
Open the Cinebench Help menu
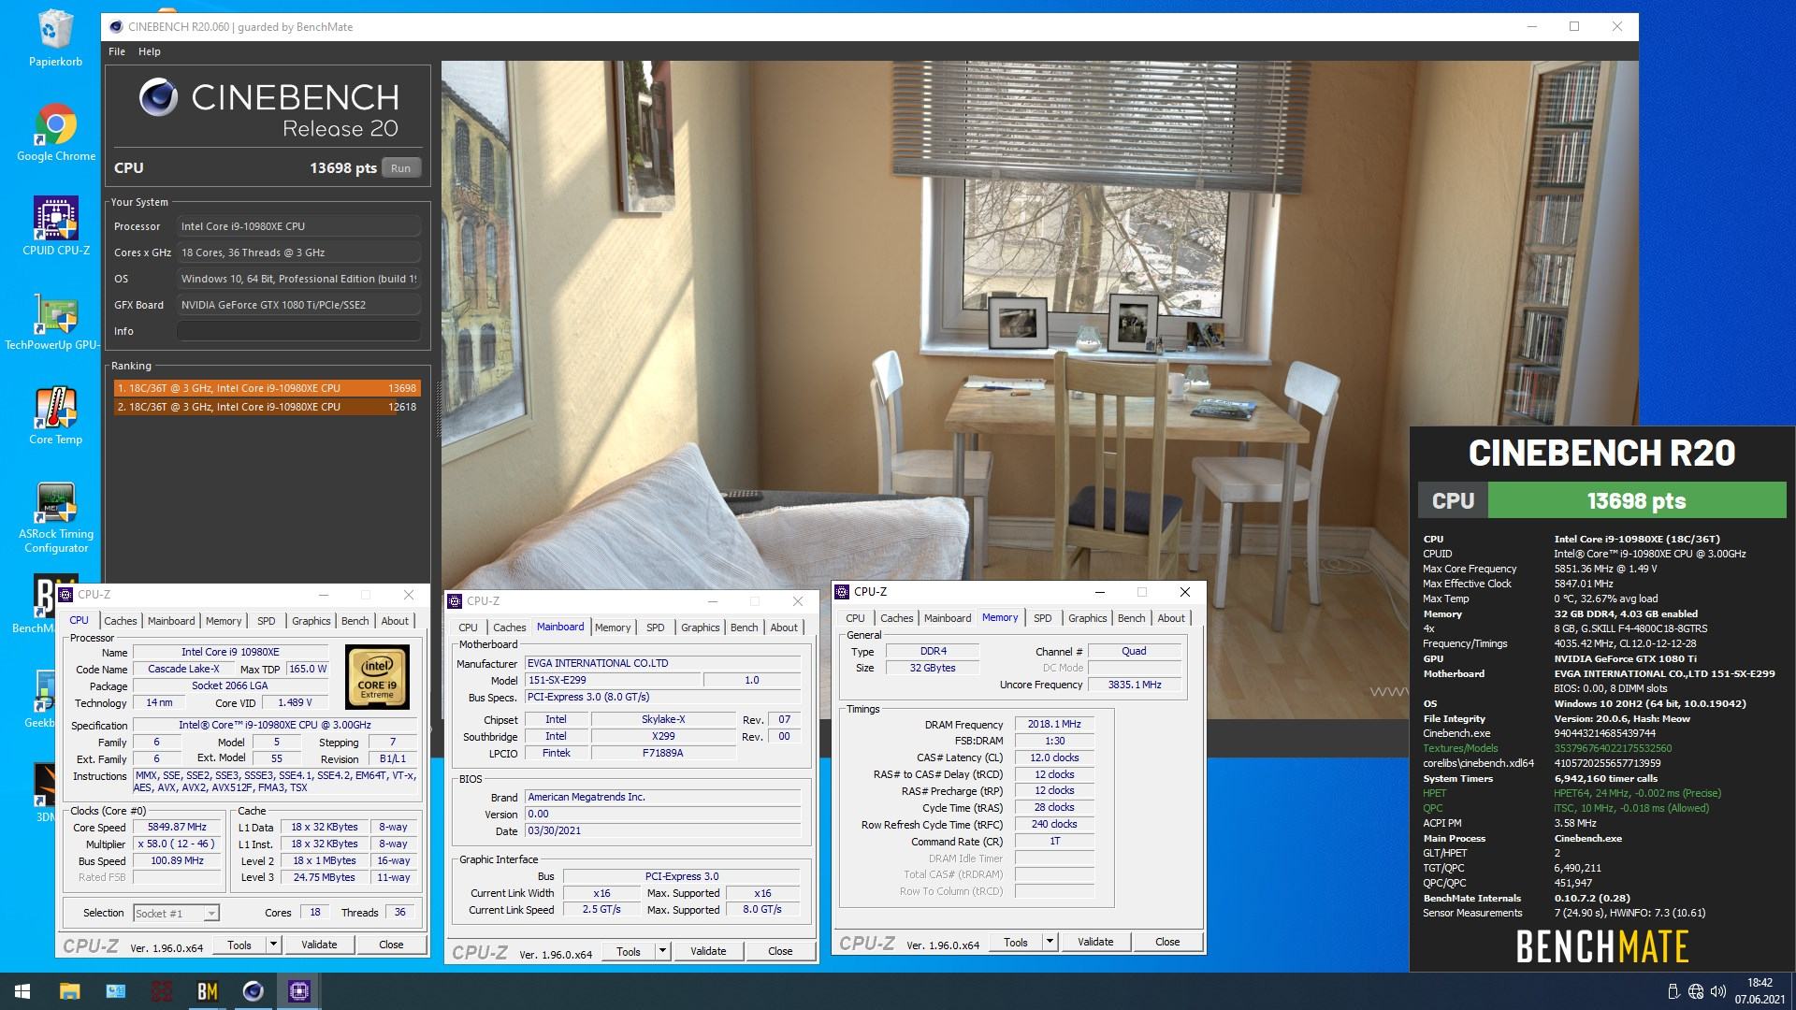pyautogui.click(x=150, y=51)
